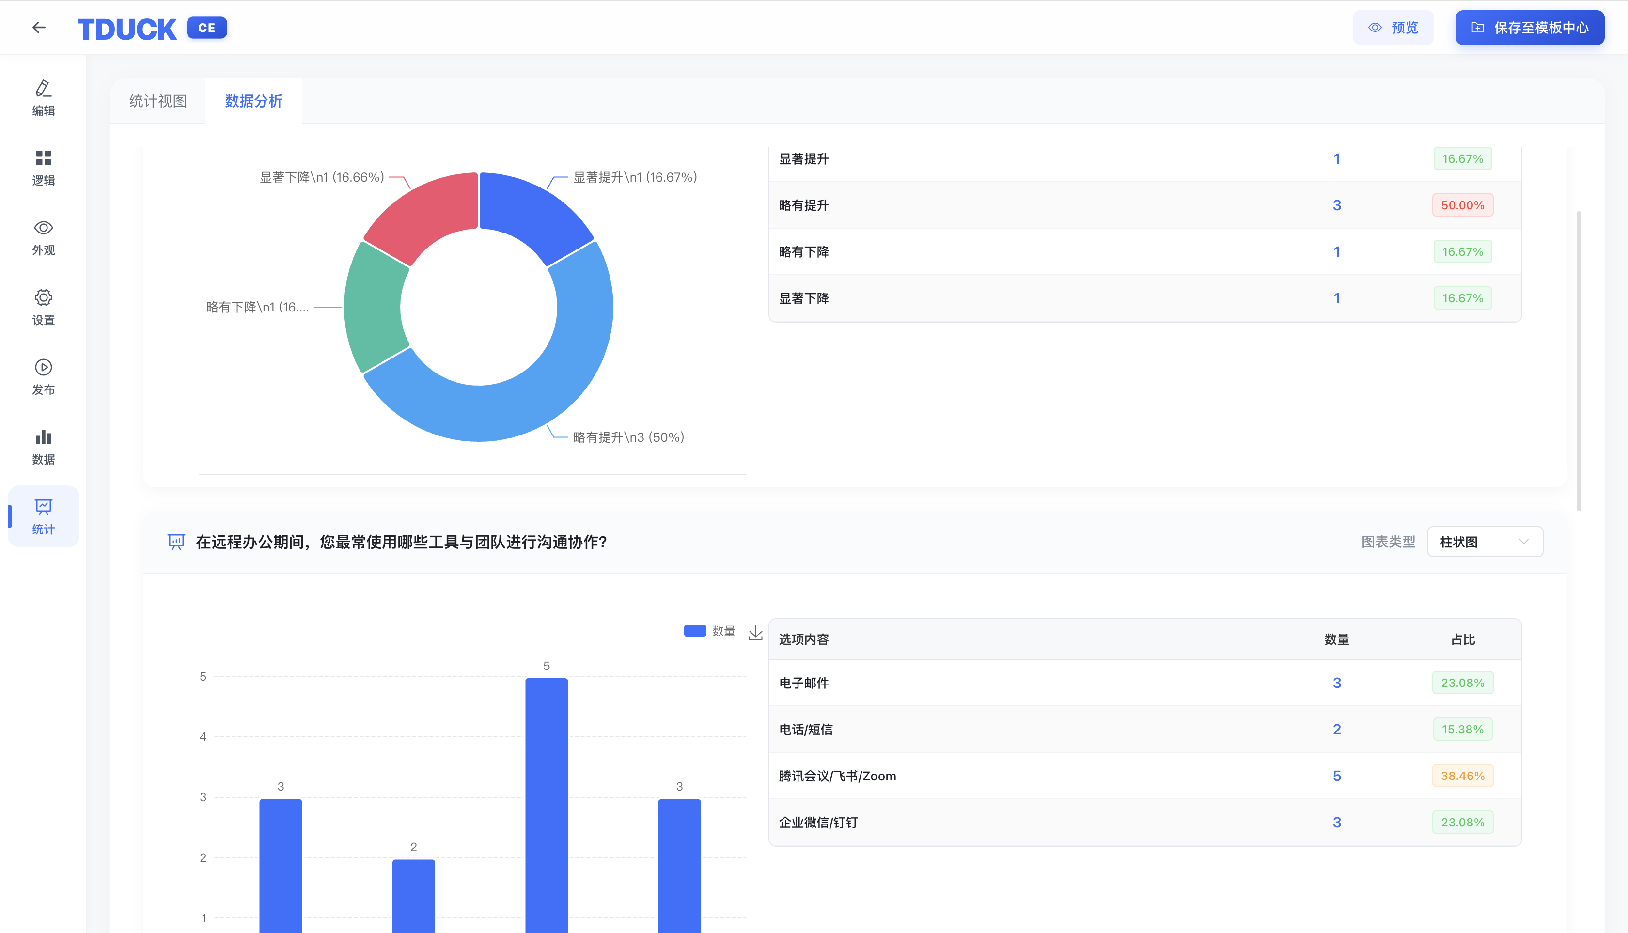Image resolution: width=1628 pixels, height=933 pixels.
Task: Click the bar with value 2
Action: coord(413,895)
